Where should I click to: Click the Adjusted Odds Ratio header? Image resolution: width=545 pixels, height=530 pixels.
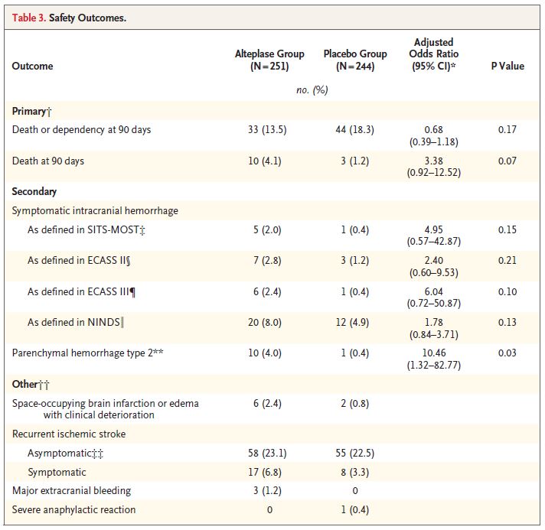[x=433, y=54]
